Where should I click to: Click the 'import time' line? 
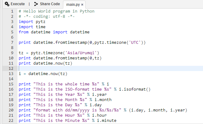[32, 27]
